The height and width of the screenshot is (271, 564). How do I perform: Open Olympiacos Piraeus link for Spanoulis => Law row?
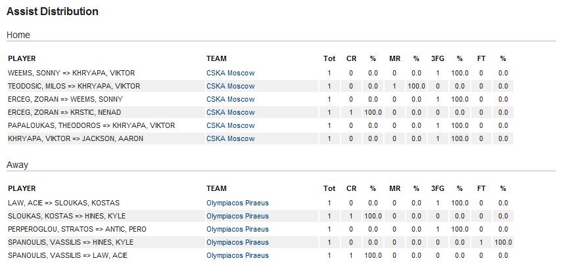[x=237, y=255]
